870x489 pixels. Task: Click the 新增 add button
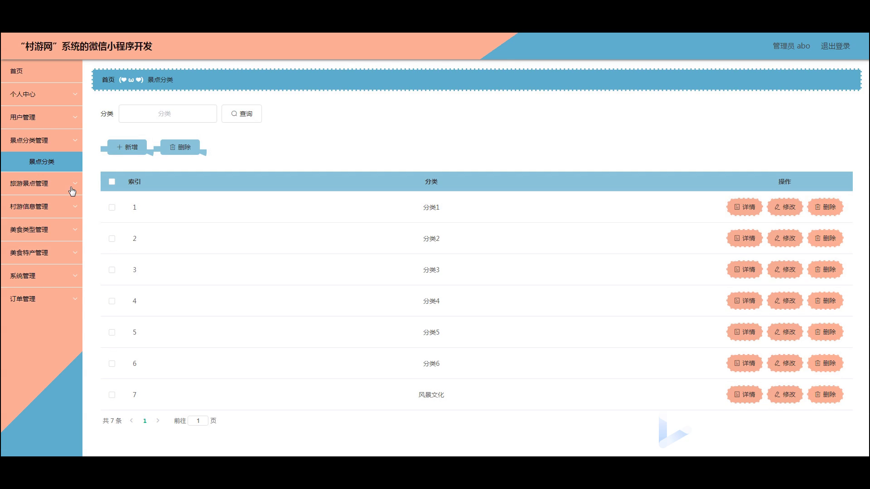[127, 147]
